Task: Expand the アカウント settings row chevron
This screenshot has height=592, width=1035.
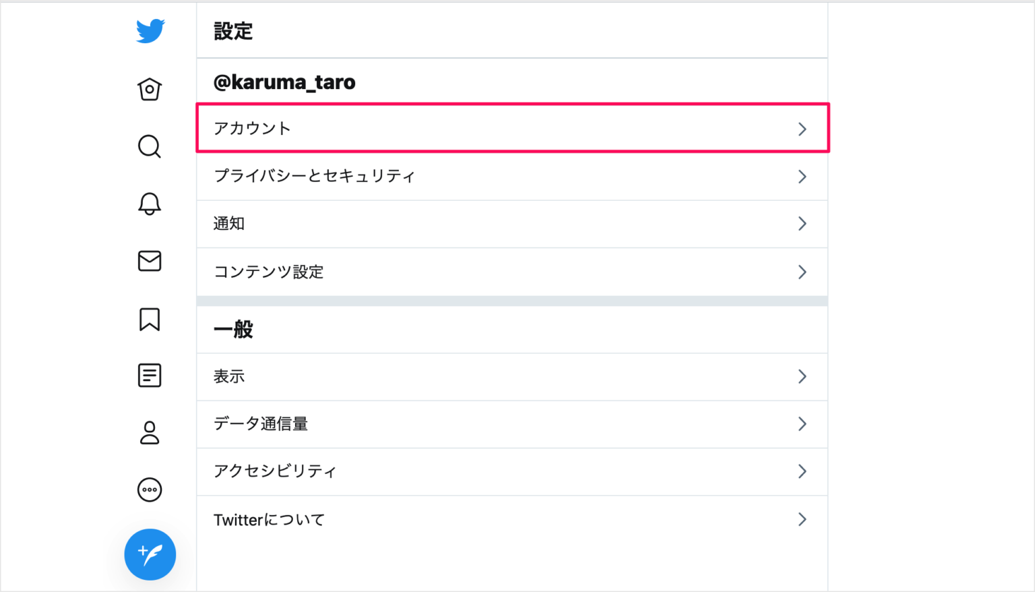Action: click(x=802, y=128)
